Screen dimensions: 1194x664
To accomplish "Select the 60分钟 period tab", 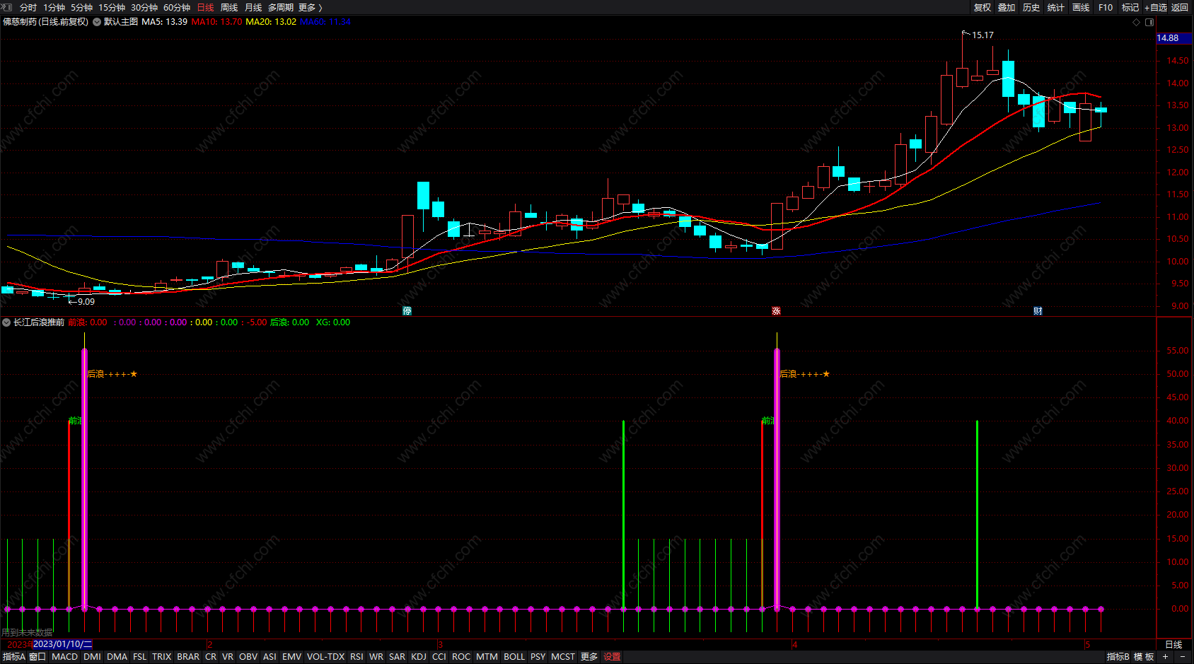I will (177, 7).
